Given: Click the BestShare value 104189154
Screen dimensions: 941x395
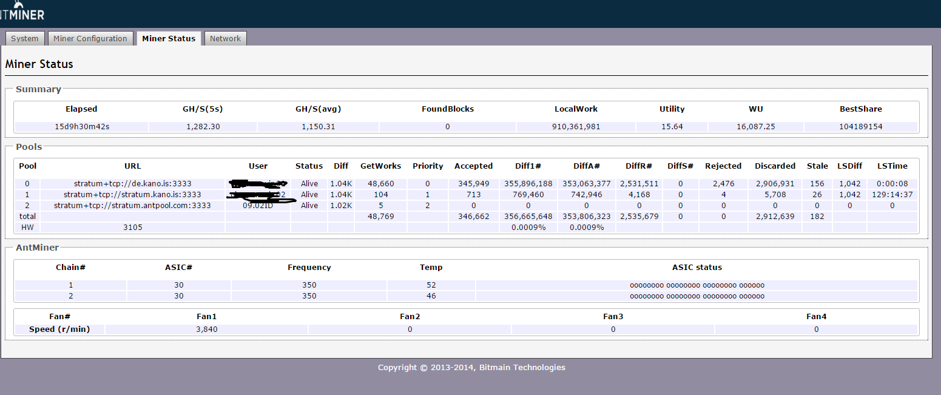Looking at the screenshot, I should pos(860,127).
